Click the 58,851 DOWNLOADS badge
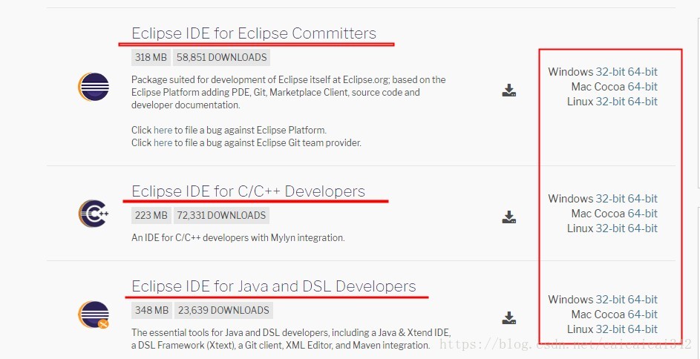This screenshot has height=359, width=700. click(221, 57)
